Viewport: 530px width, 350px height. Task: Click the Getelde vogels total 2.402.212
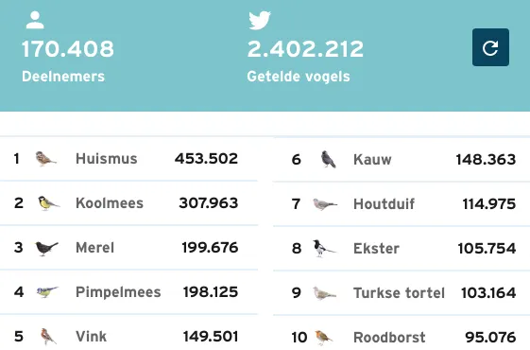point(305,49)
